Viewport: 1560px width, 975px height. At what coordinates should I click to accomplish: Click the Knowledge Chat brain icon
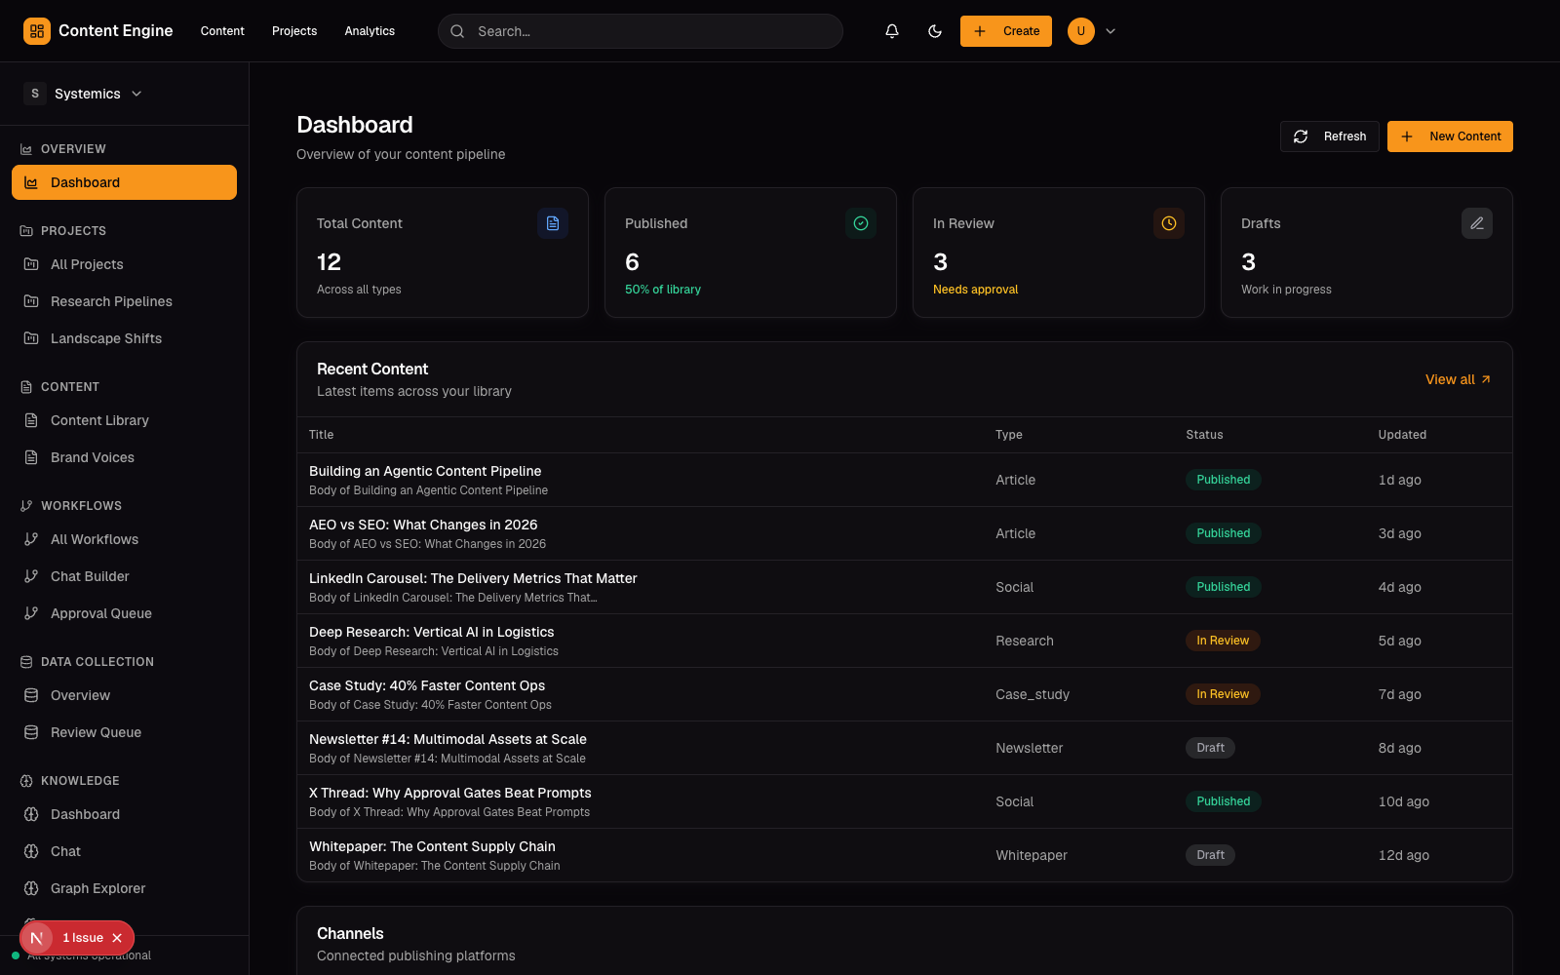coord(31,851)
